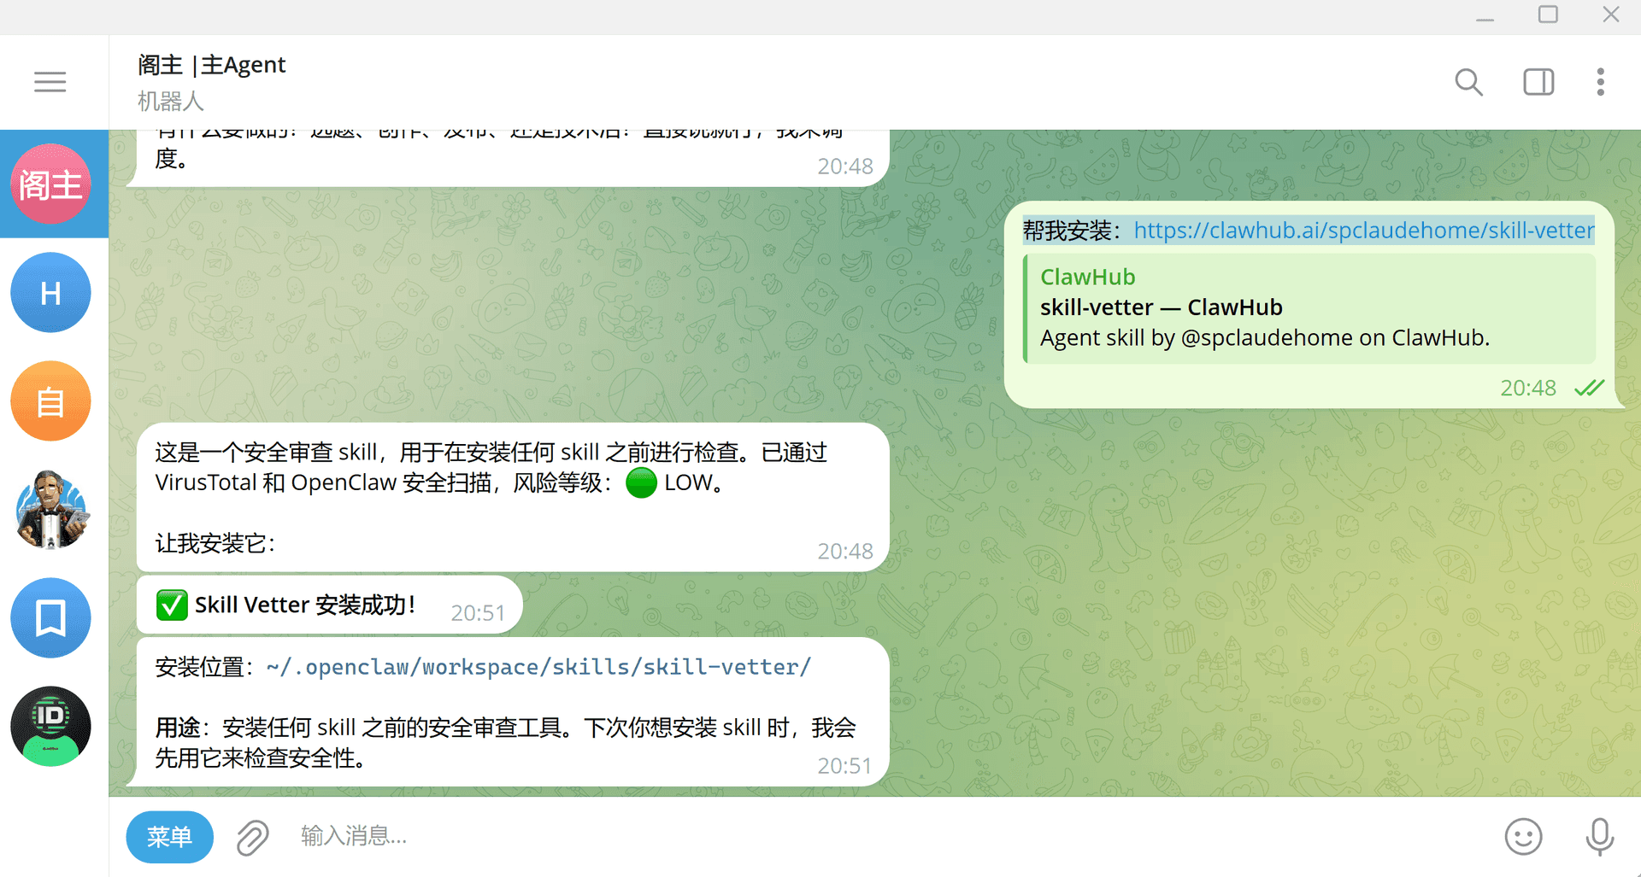Select the 阁主 chat avatar

coord(50,184)
